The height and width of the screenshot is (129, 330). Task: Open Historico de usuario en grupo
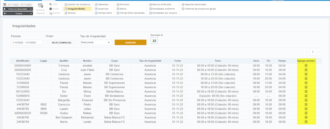click(x=199, y=9)
